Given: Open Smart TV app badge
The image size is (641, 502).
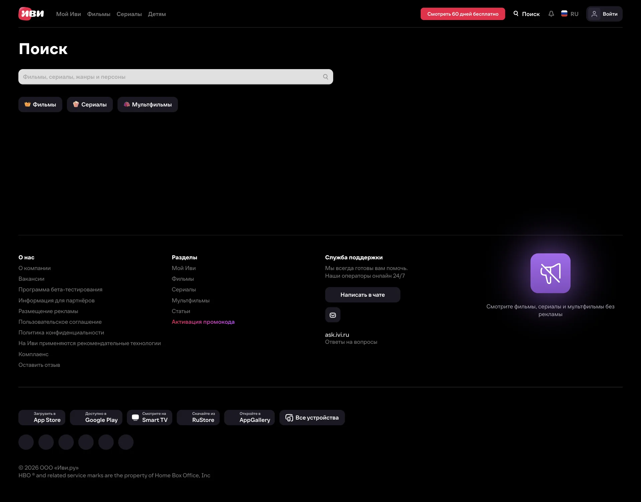Looking at the screenshot, I should tap(150, 418).
